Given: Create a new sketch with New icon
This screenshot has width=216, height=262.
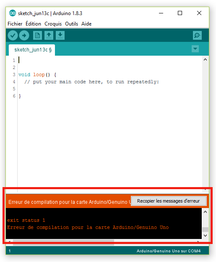Looking at the screenshot, I should 37,35.
